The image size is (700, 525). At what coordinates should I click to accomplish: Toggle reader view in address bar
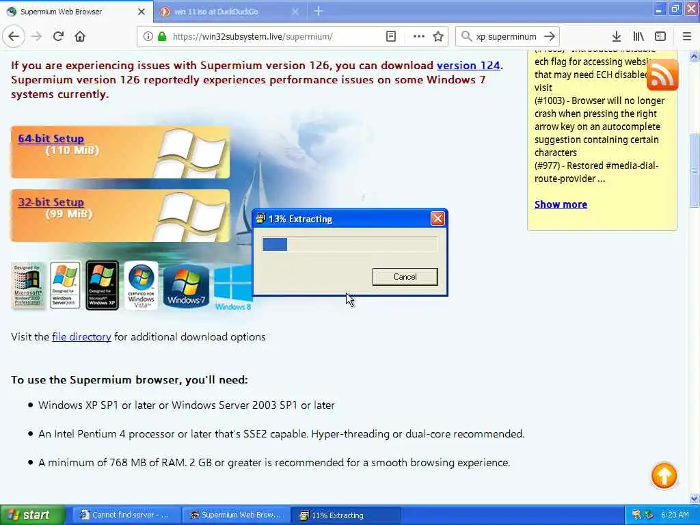pos(390,37)
